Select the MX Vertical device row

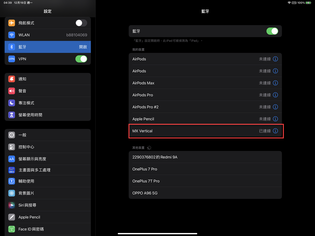205,131
